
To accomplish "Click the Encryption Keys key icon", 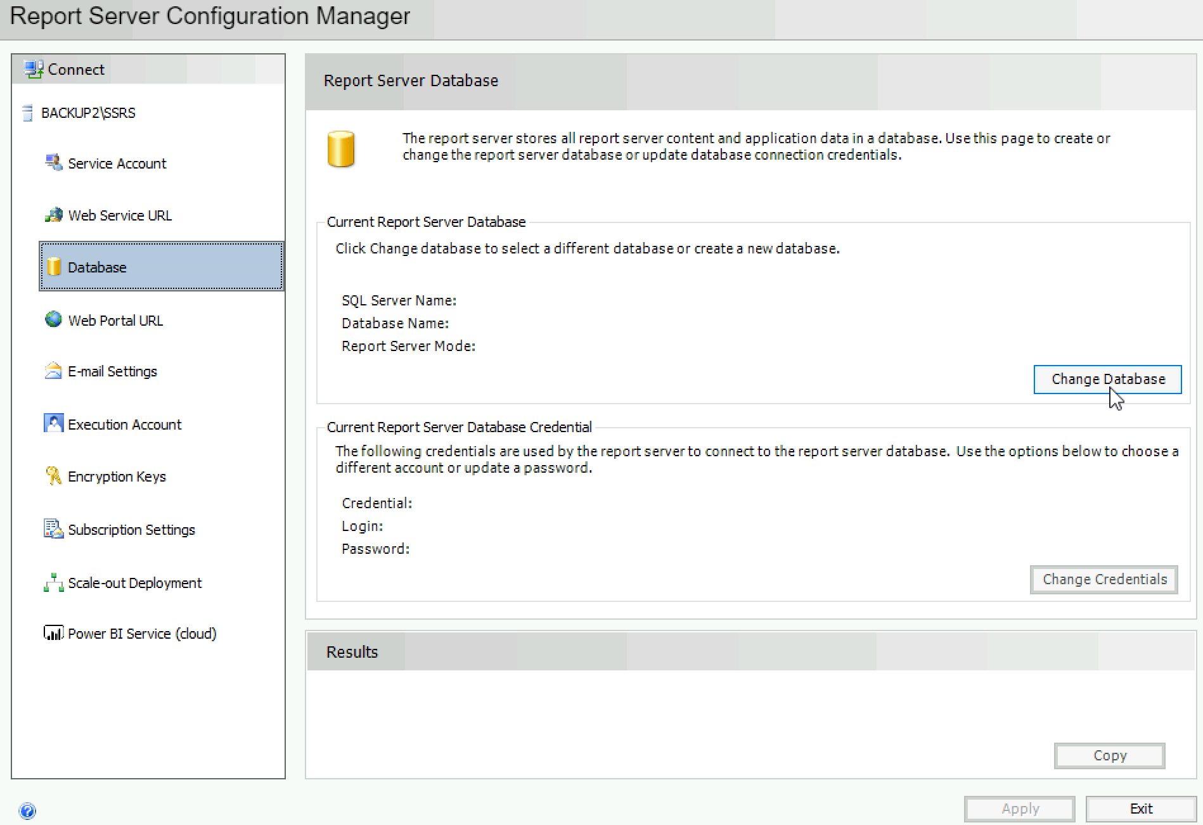I will (54, 476).
